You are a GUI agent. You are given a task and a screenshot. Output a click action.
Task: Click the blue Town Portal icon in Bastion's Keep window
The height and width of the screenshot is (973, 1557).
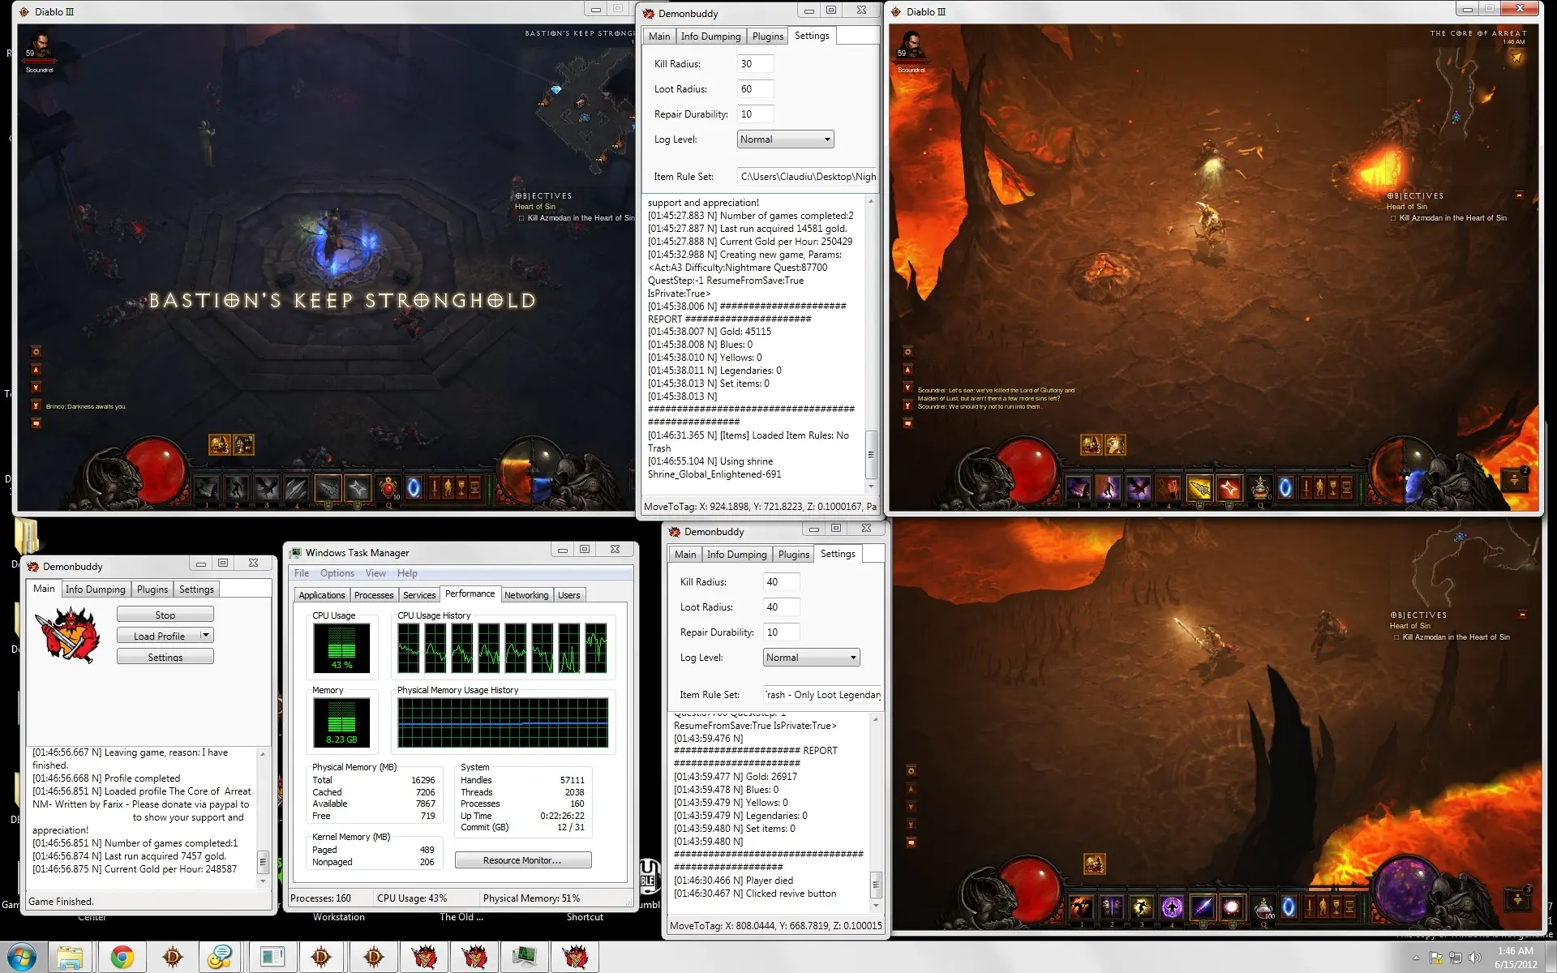tap(414, 487)
